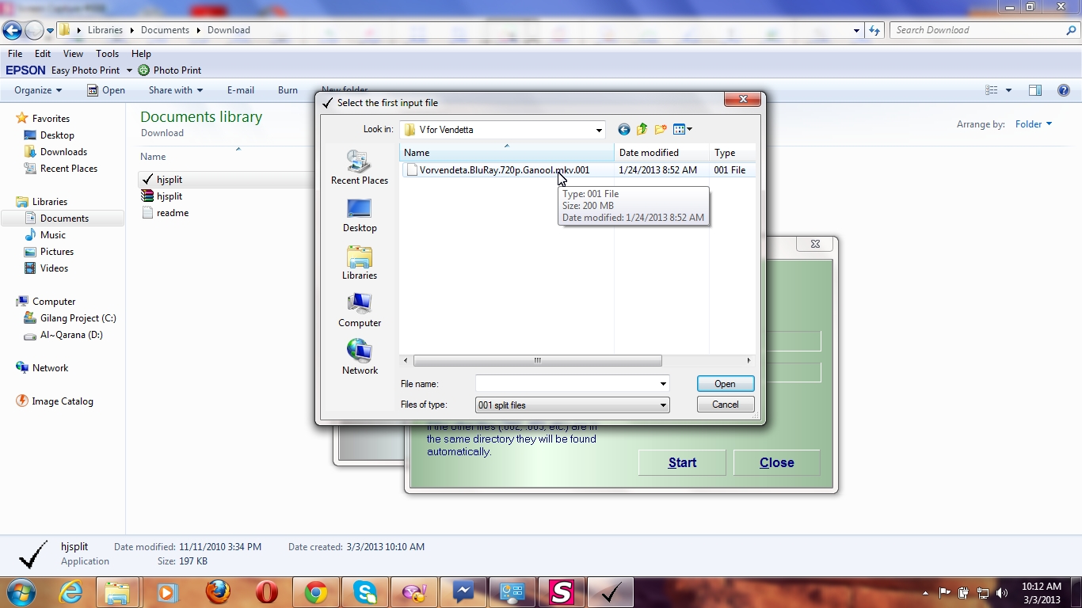Screen dimensions: 1082x608
Task: Open the Edit menu in Explorer
Action: [x=43, y=54]
